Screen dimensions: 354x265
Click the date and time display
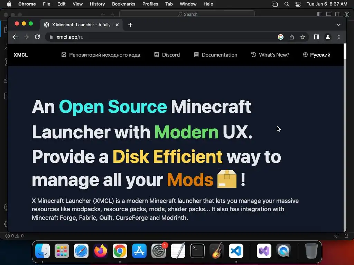(327, 4)
